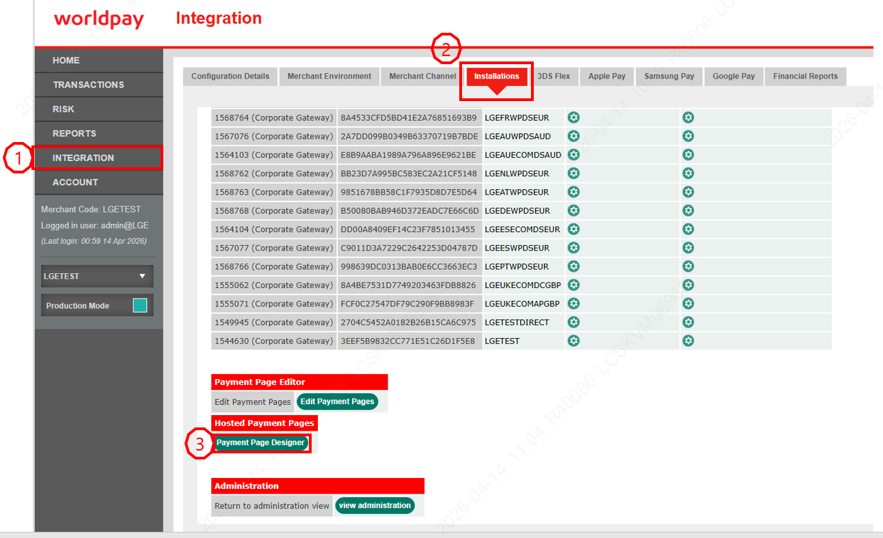Open the RISK sidebar menu item
Image resolution: width=883 pixels, height=538 pixels.
[x=64, y=109]
